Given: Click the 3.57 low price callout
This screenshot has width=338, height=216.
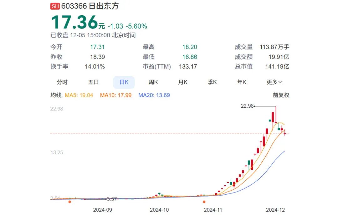Looking at the screenshot, I should point(112,199).
